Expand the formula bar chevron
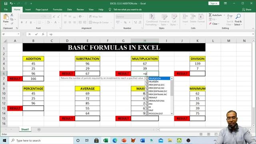The height and width of the screenshot is (144, 256). (x=253, y=34)
